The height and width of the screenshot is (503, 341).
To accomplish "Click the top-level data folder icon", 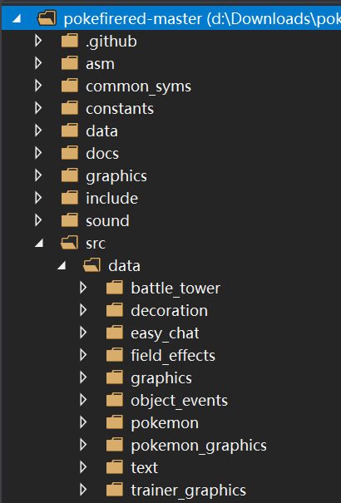I will [x=70, y=131].
